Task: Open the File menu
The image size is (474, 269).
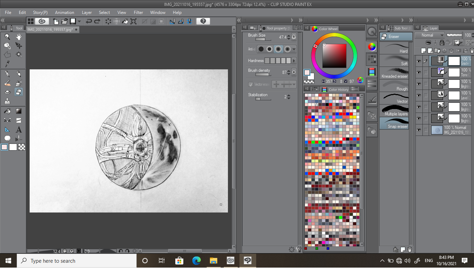Action: click(x=8, y=12)
